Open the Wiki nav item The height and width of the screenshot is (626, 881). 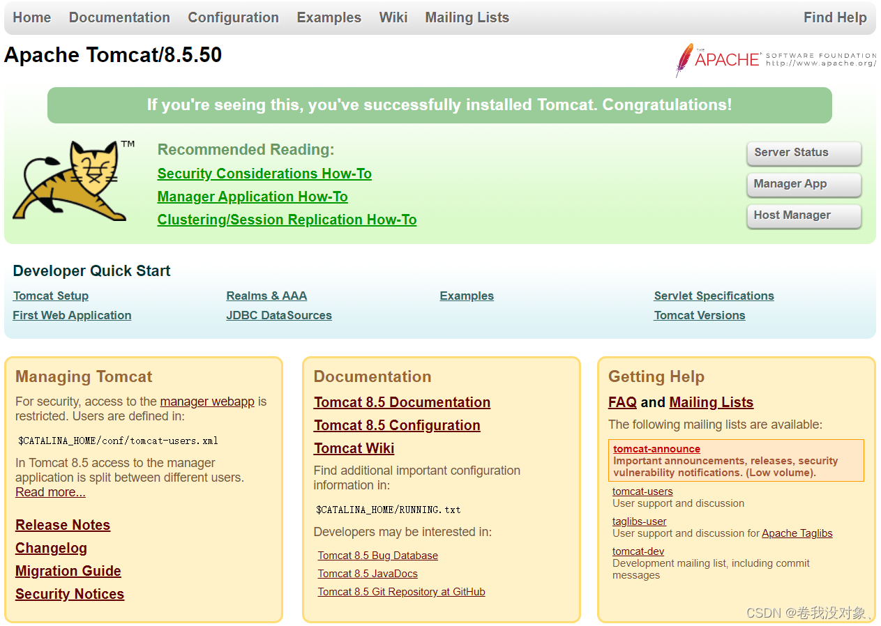coord(393,17)
